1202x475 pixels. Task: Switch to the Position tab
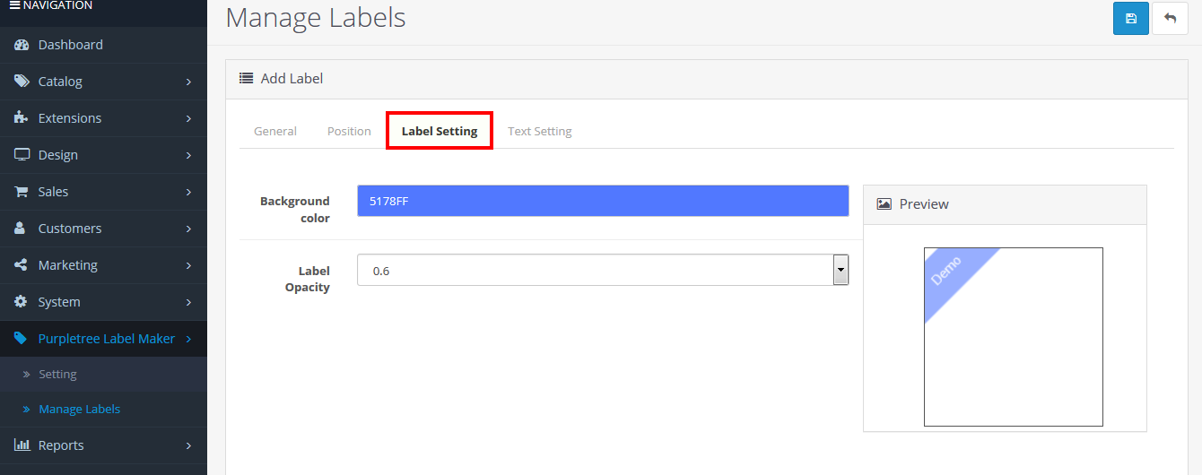tap(349, 131)
